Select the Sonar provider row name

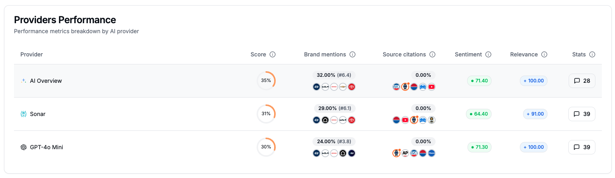(38, 114)
